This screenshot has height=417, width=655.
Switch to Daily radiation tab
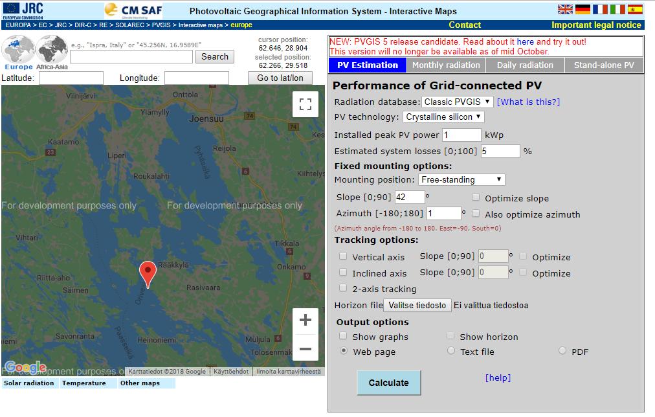tap(525, 65)
